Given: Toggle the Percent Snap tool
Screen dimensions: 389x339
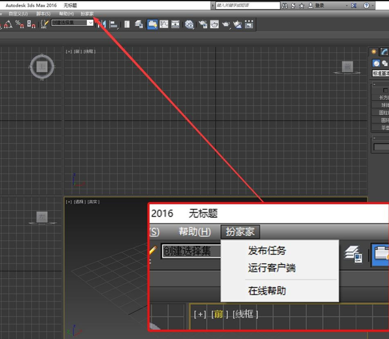Looking at the screenshot, I should 19,24.
